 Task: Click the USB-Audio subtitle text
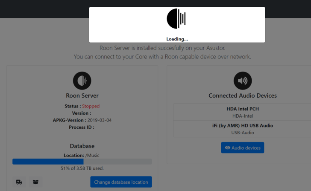243,133
